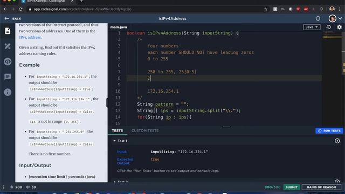Click the red ABP extension icon
Viewport: 345px width, 194px height.
306,9
